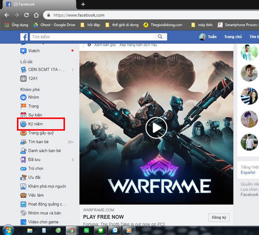Reload the page in Chrome
Viewport: 259px width, 235px height.
[26, 15]
